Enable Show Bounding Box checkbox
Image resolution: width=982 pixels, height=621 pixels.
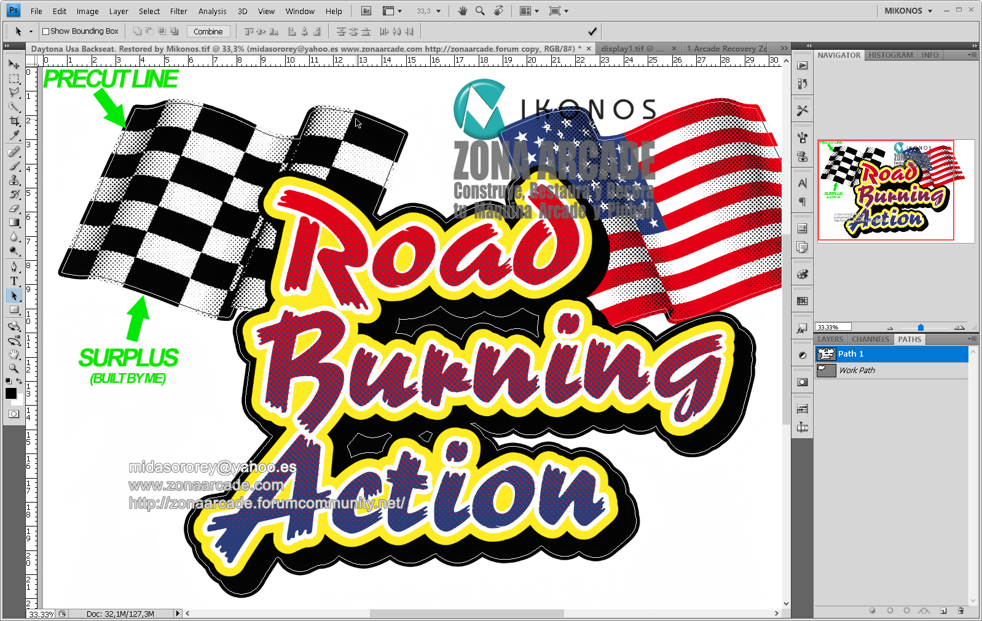point(45,31)
